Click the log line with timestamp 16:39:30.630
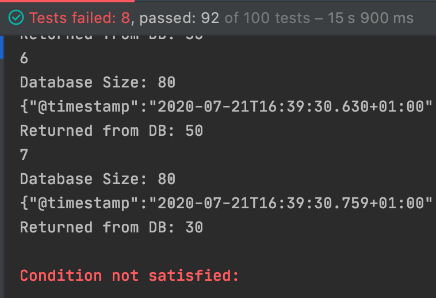 [x=226, y=106]
